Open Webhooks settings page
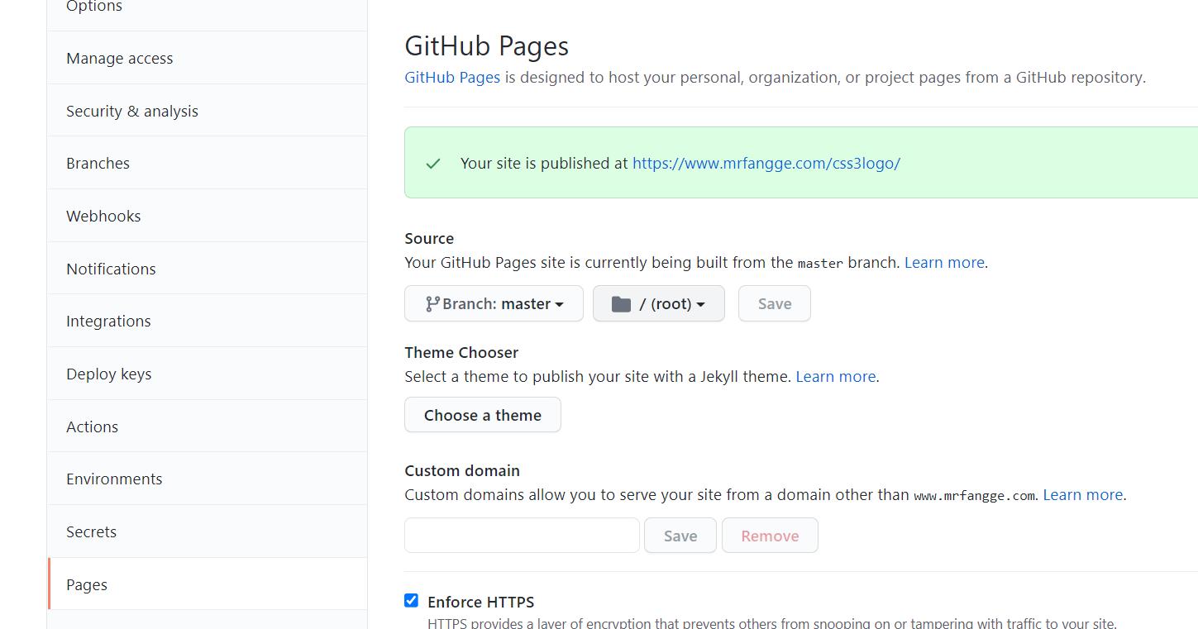Viewport: 1198px width, 629px height. pyautogui.click(x=208, y=216)
